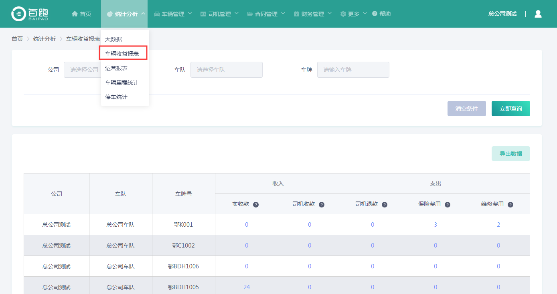Viewport: 557px width, 294px height.
Task: Click the help icon next to 实收款
Action: pyautogui.click(x=256, y=205)
